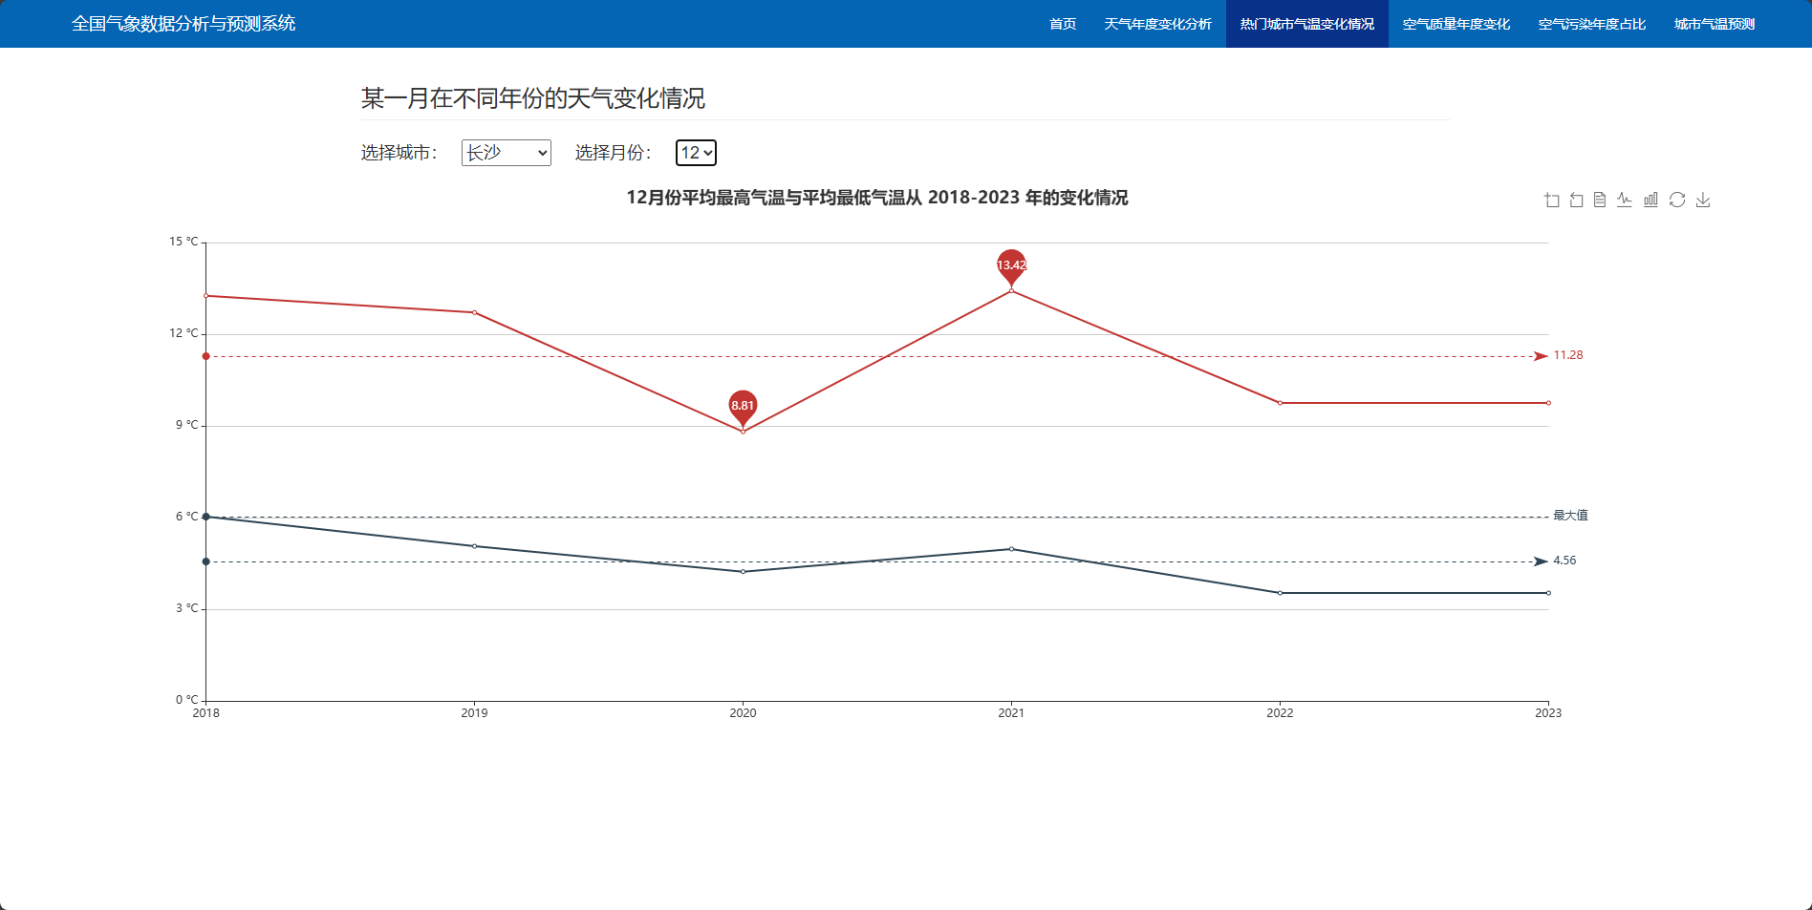
Task: Click the 选择月份 label
Action: [614, 153]
